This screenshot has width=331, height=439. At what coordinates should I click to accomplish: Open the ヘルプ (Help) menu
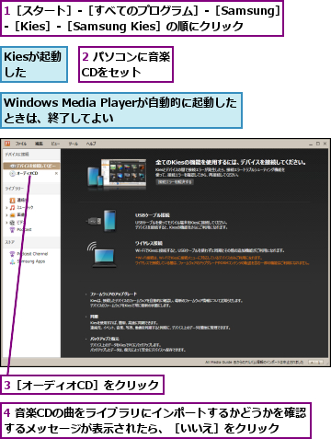click(91, 144)
